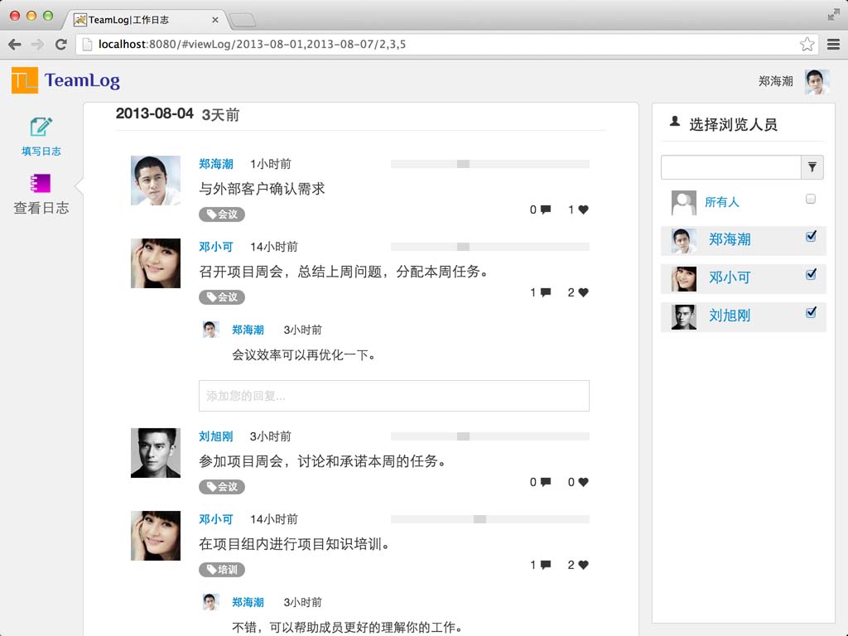Open 刘旭刚's name link in the feed

click(x=216, y=436)
